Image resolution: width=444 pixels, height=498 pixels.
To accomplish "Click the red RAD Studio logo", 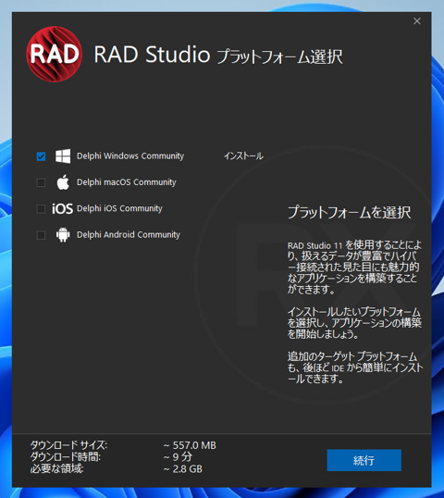I will [x=55, y=54].
